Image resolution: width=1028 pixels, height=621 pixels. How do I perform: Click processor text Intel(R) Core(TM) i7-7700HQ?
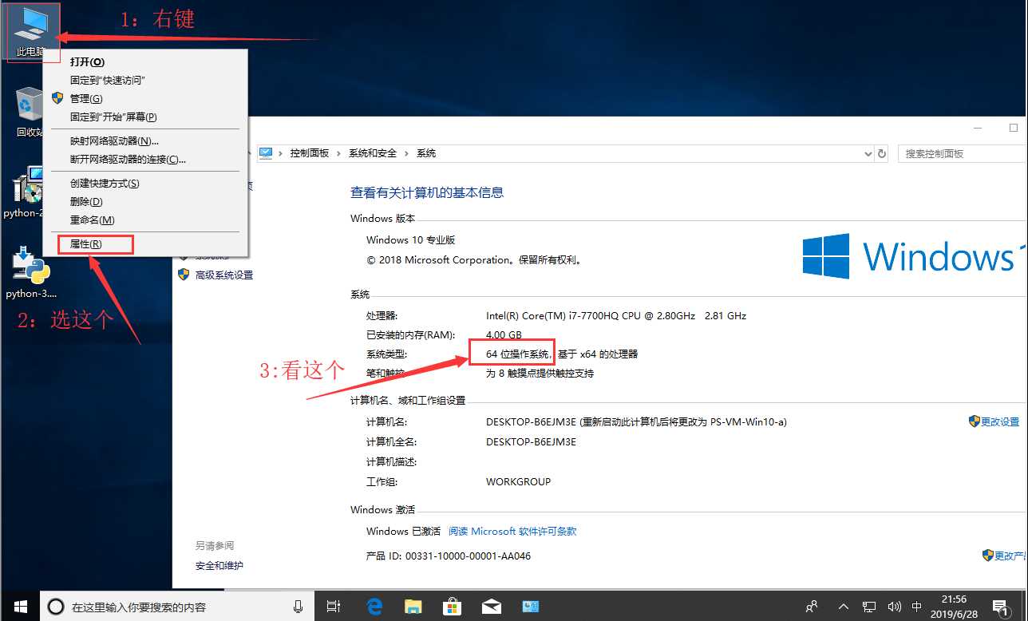tap(616, 315)
